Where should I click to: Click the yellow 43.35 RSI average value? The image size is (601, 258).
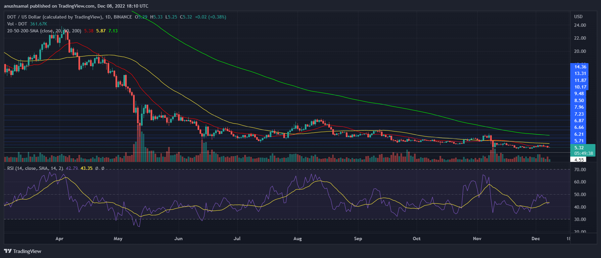[86, 168]
